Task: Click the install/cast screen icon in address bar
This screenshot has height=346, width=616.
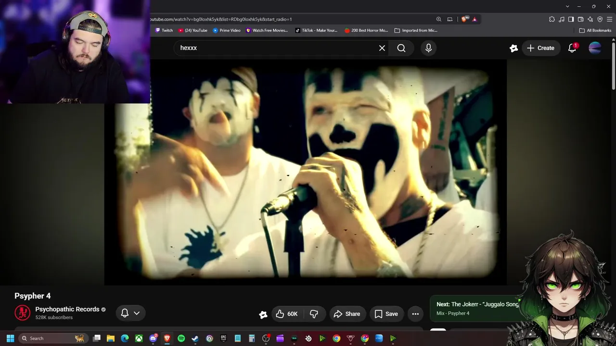Action: point(450,19)
